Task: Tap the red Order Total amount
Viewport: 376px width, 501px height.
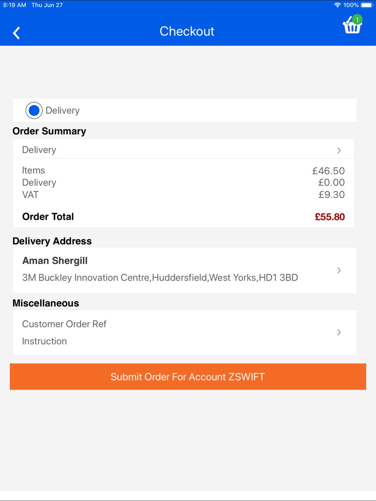Action: click(x=330, y=217)
